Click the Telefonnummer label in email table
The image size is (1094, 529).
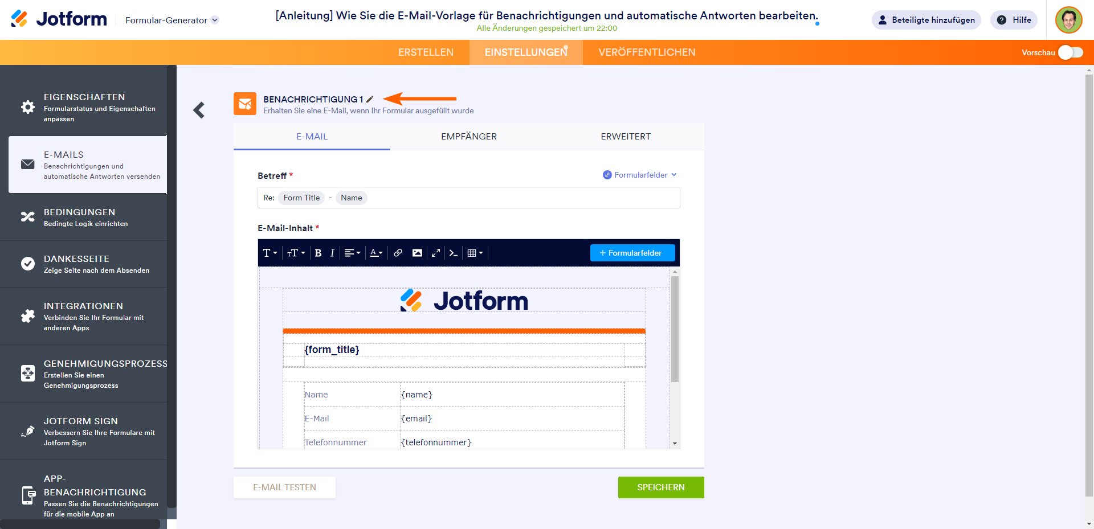336,442
